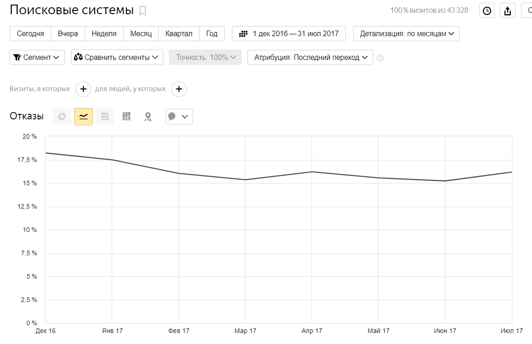The image size is (532, 344).
Task: Switch to the map chart view
Action: (x=148, y=117)
